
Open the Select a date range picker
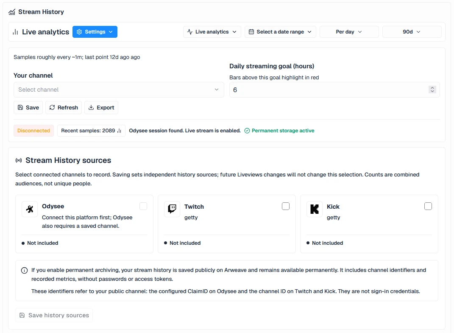(280, 32)
